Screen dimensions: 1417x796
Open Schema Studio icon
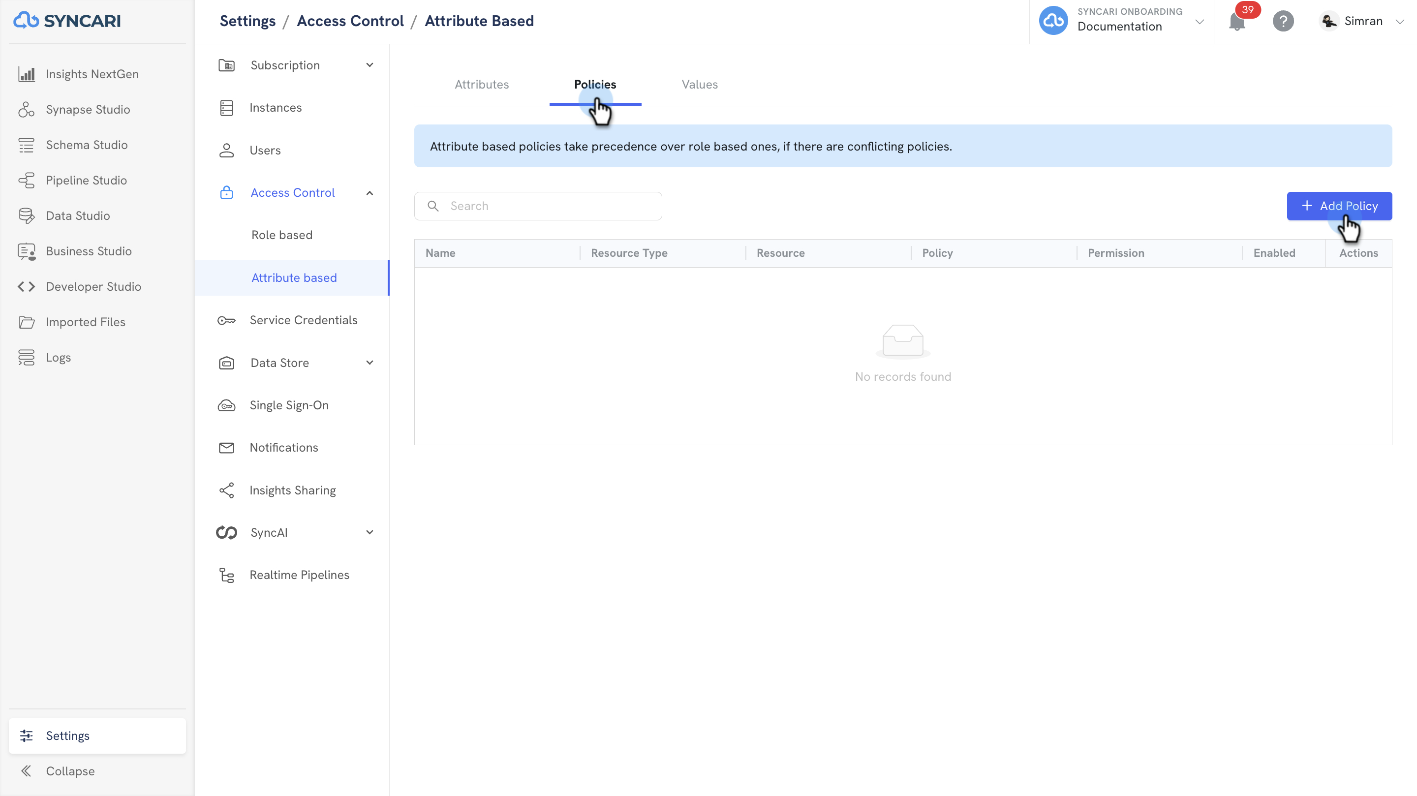27,145
